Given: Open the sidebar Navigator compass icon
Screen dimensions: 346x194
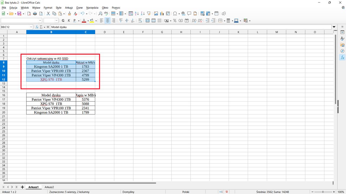Looking at the screenshot, I should pos(342,51).
